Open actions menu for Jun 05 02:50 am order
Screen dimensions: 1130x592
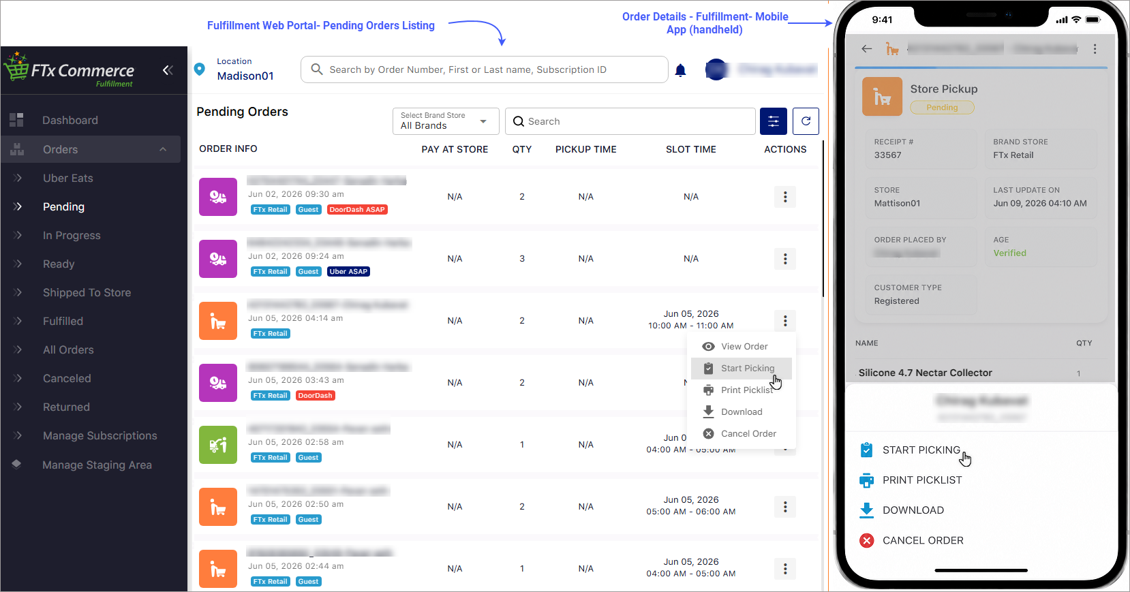click(x=785, y=507)
